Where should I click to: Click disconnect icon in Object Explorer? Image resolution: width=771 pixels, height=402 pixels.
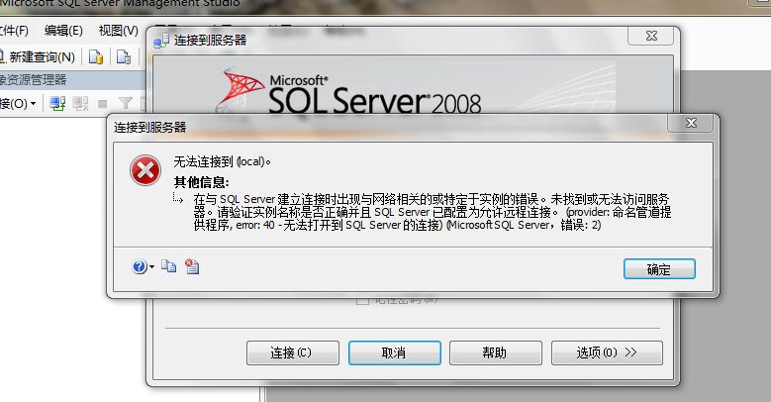[80, 103]
